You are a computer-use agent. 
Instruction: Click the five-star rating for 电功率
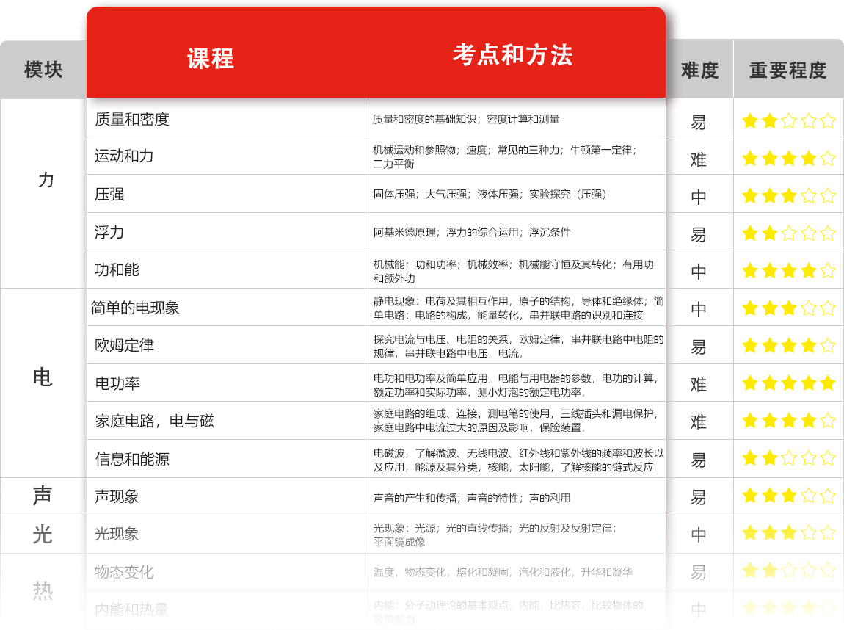pos(788,383)
